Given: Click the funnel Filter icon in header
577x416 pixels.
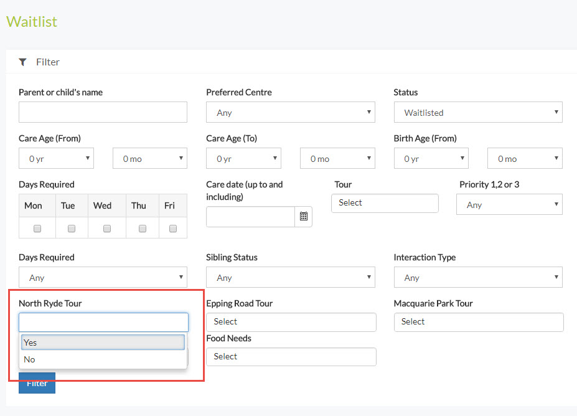Looking at the screenshot, I should (x=23, y=62).
